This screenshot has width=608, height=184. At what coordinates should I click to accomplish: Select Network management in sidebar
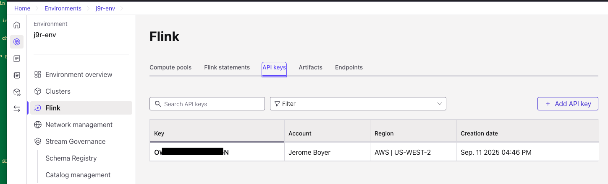pos(79,125)
